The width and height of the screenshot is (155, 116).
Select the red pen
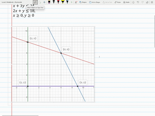click(x=58, y=2)
